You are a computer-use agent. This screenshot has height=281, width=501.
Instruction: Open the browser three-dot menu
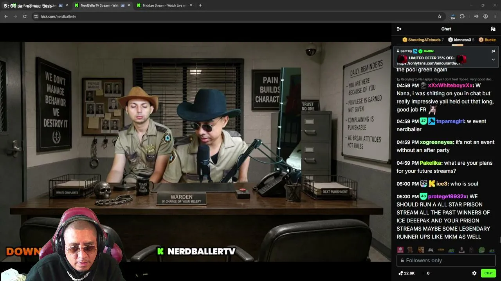(495, 16)
